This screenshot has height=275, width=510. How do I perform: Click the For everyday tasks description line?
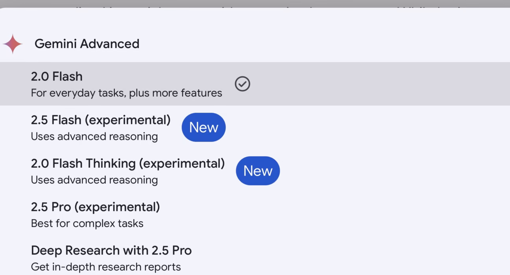126,93
